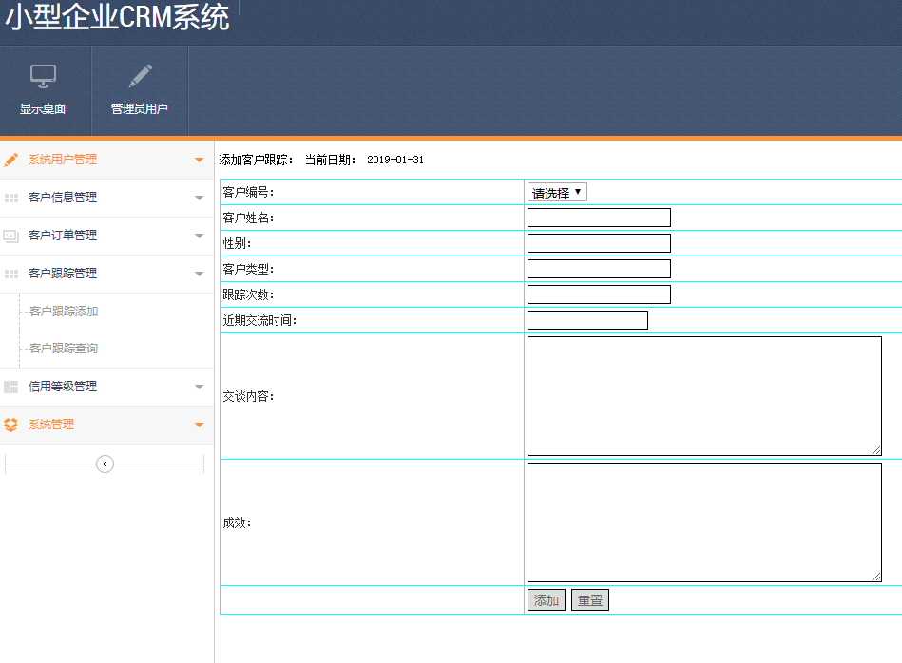Click the 显示桌面 label
Viewport: 902px width, 663px height.
[x=43, y=108]
